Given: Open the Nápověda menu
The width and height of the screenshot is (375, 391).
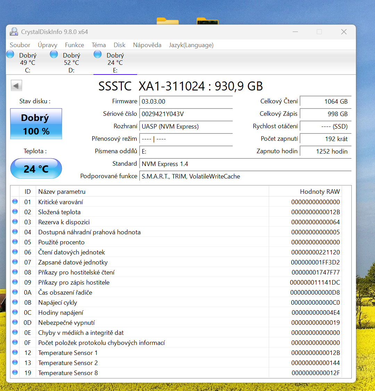Looking at the screenshot, I should (147, 45).
